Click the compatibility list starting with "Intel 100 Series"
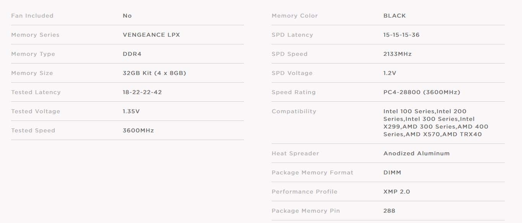 (436, 123)
